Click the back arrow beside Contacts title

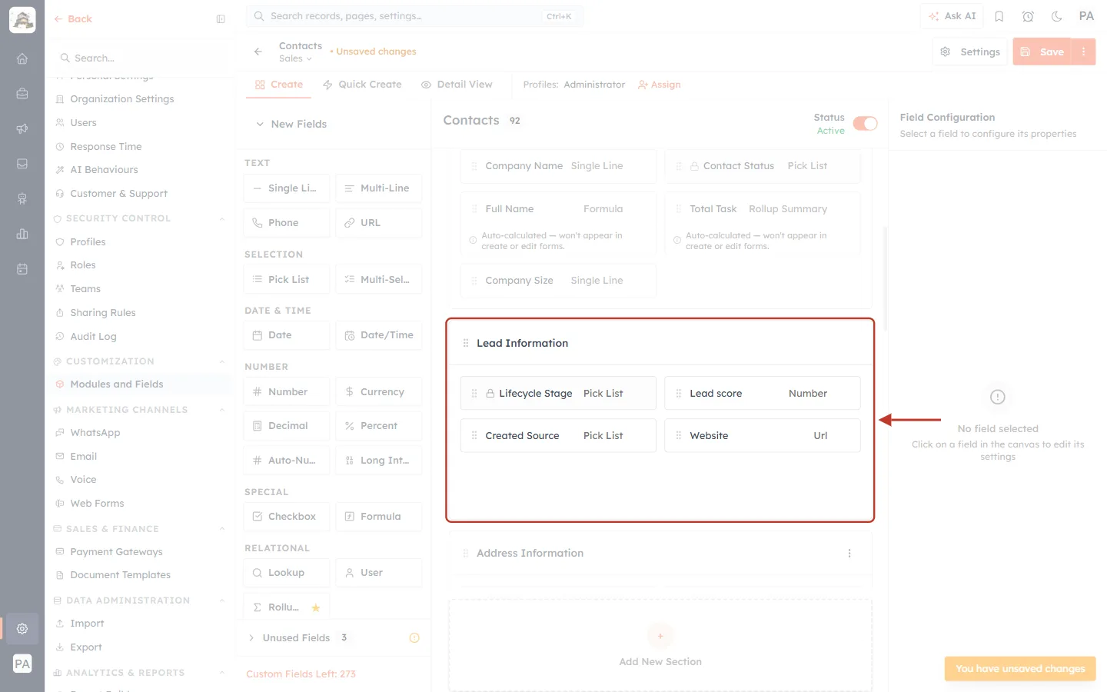[x=258, y=52]
